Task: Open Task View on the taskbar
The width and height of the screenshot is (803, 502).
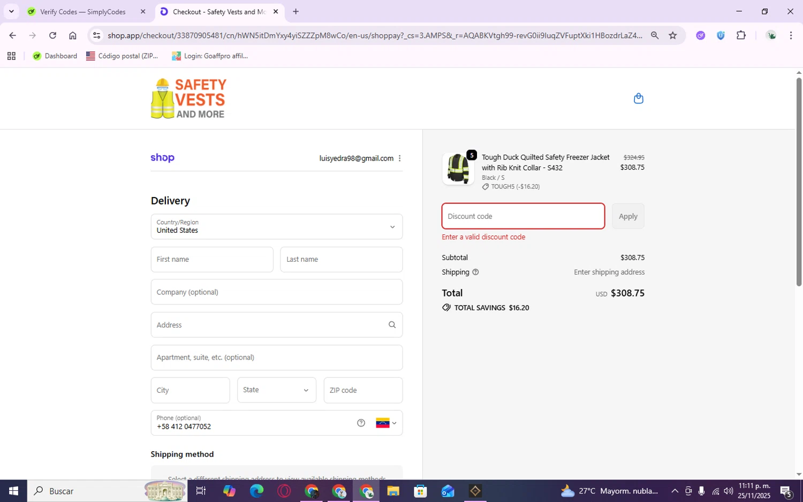Action: point(201,491)
